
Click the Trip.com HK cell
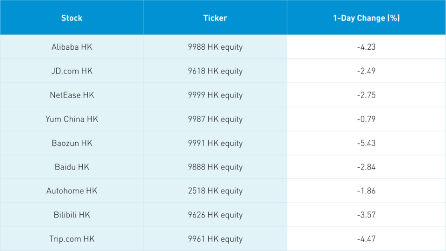click(72, 239)
